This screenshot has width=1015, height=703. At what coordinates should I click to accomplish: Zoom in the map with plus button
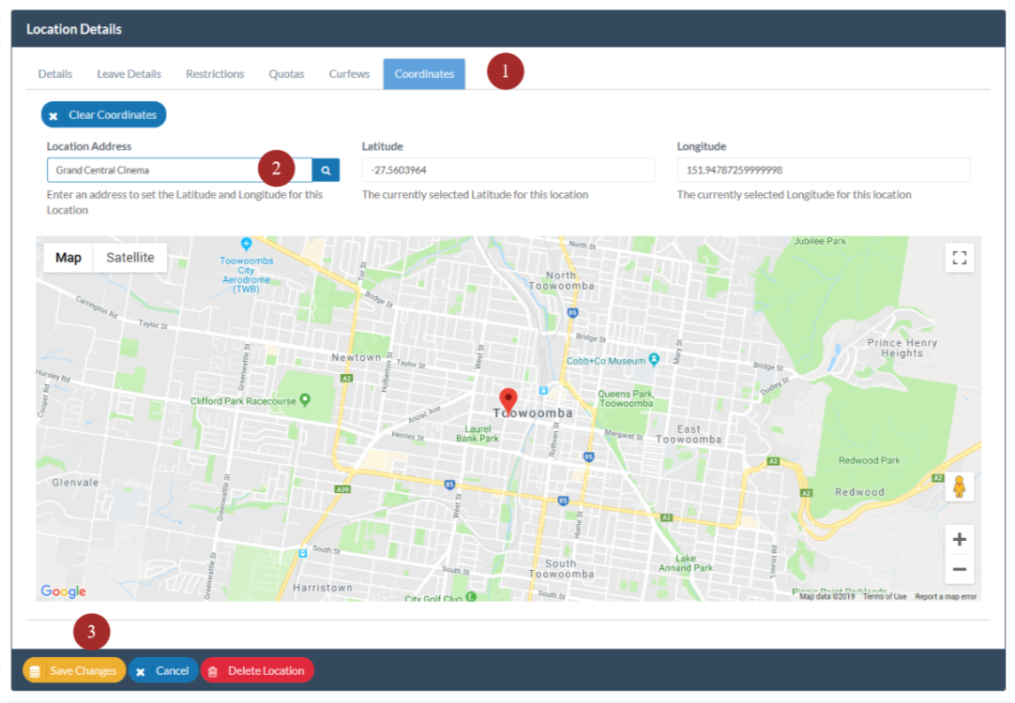pyautogui.click(x=960, y=539)
